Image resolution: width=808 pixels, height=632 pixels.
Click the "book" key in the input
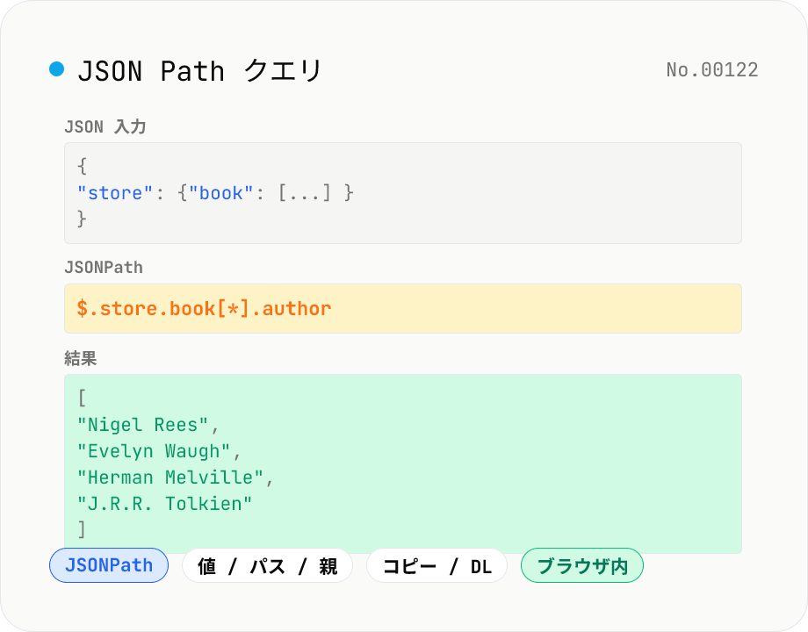tap(221, 193)
